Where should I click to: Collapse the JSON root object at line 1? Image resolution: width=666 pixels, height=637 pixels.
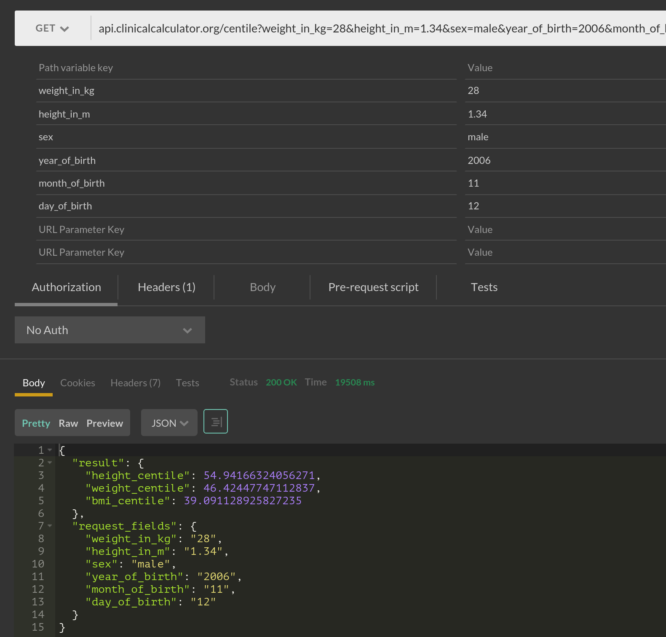pos(50,450)
